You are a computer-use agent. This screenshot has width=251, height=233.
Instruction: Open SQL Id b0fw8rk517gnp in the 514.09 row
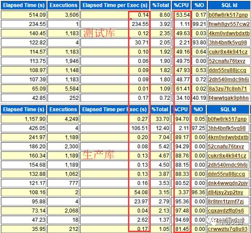point(228,15)
